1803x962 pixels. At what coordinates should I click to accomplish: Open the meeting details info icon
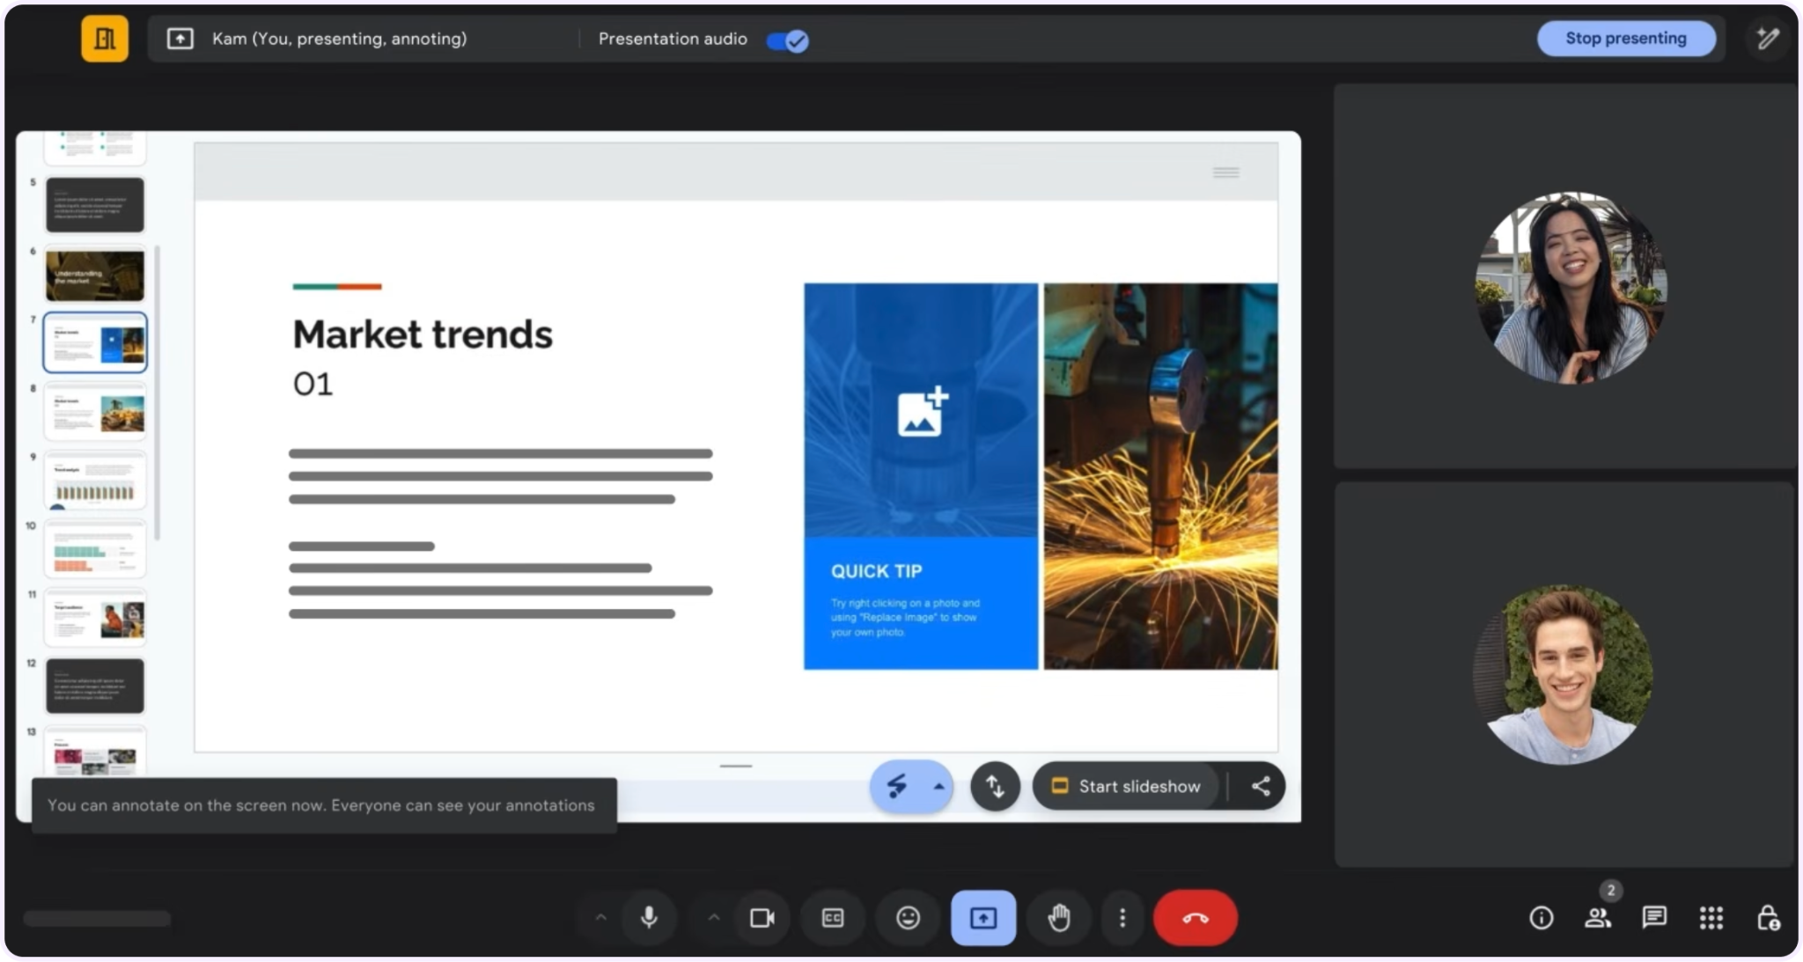[x=1541, y=918]
